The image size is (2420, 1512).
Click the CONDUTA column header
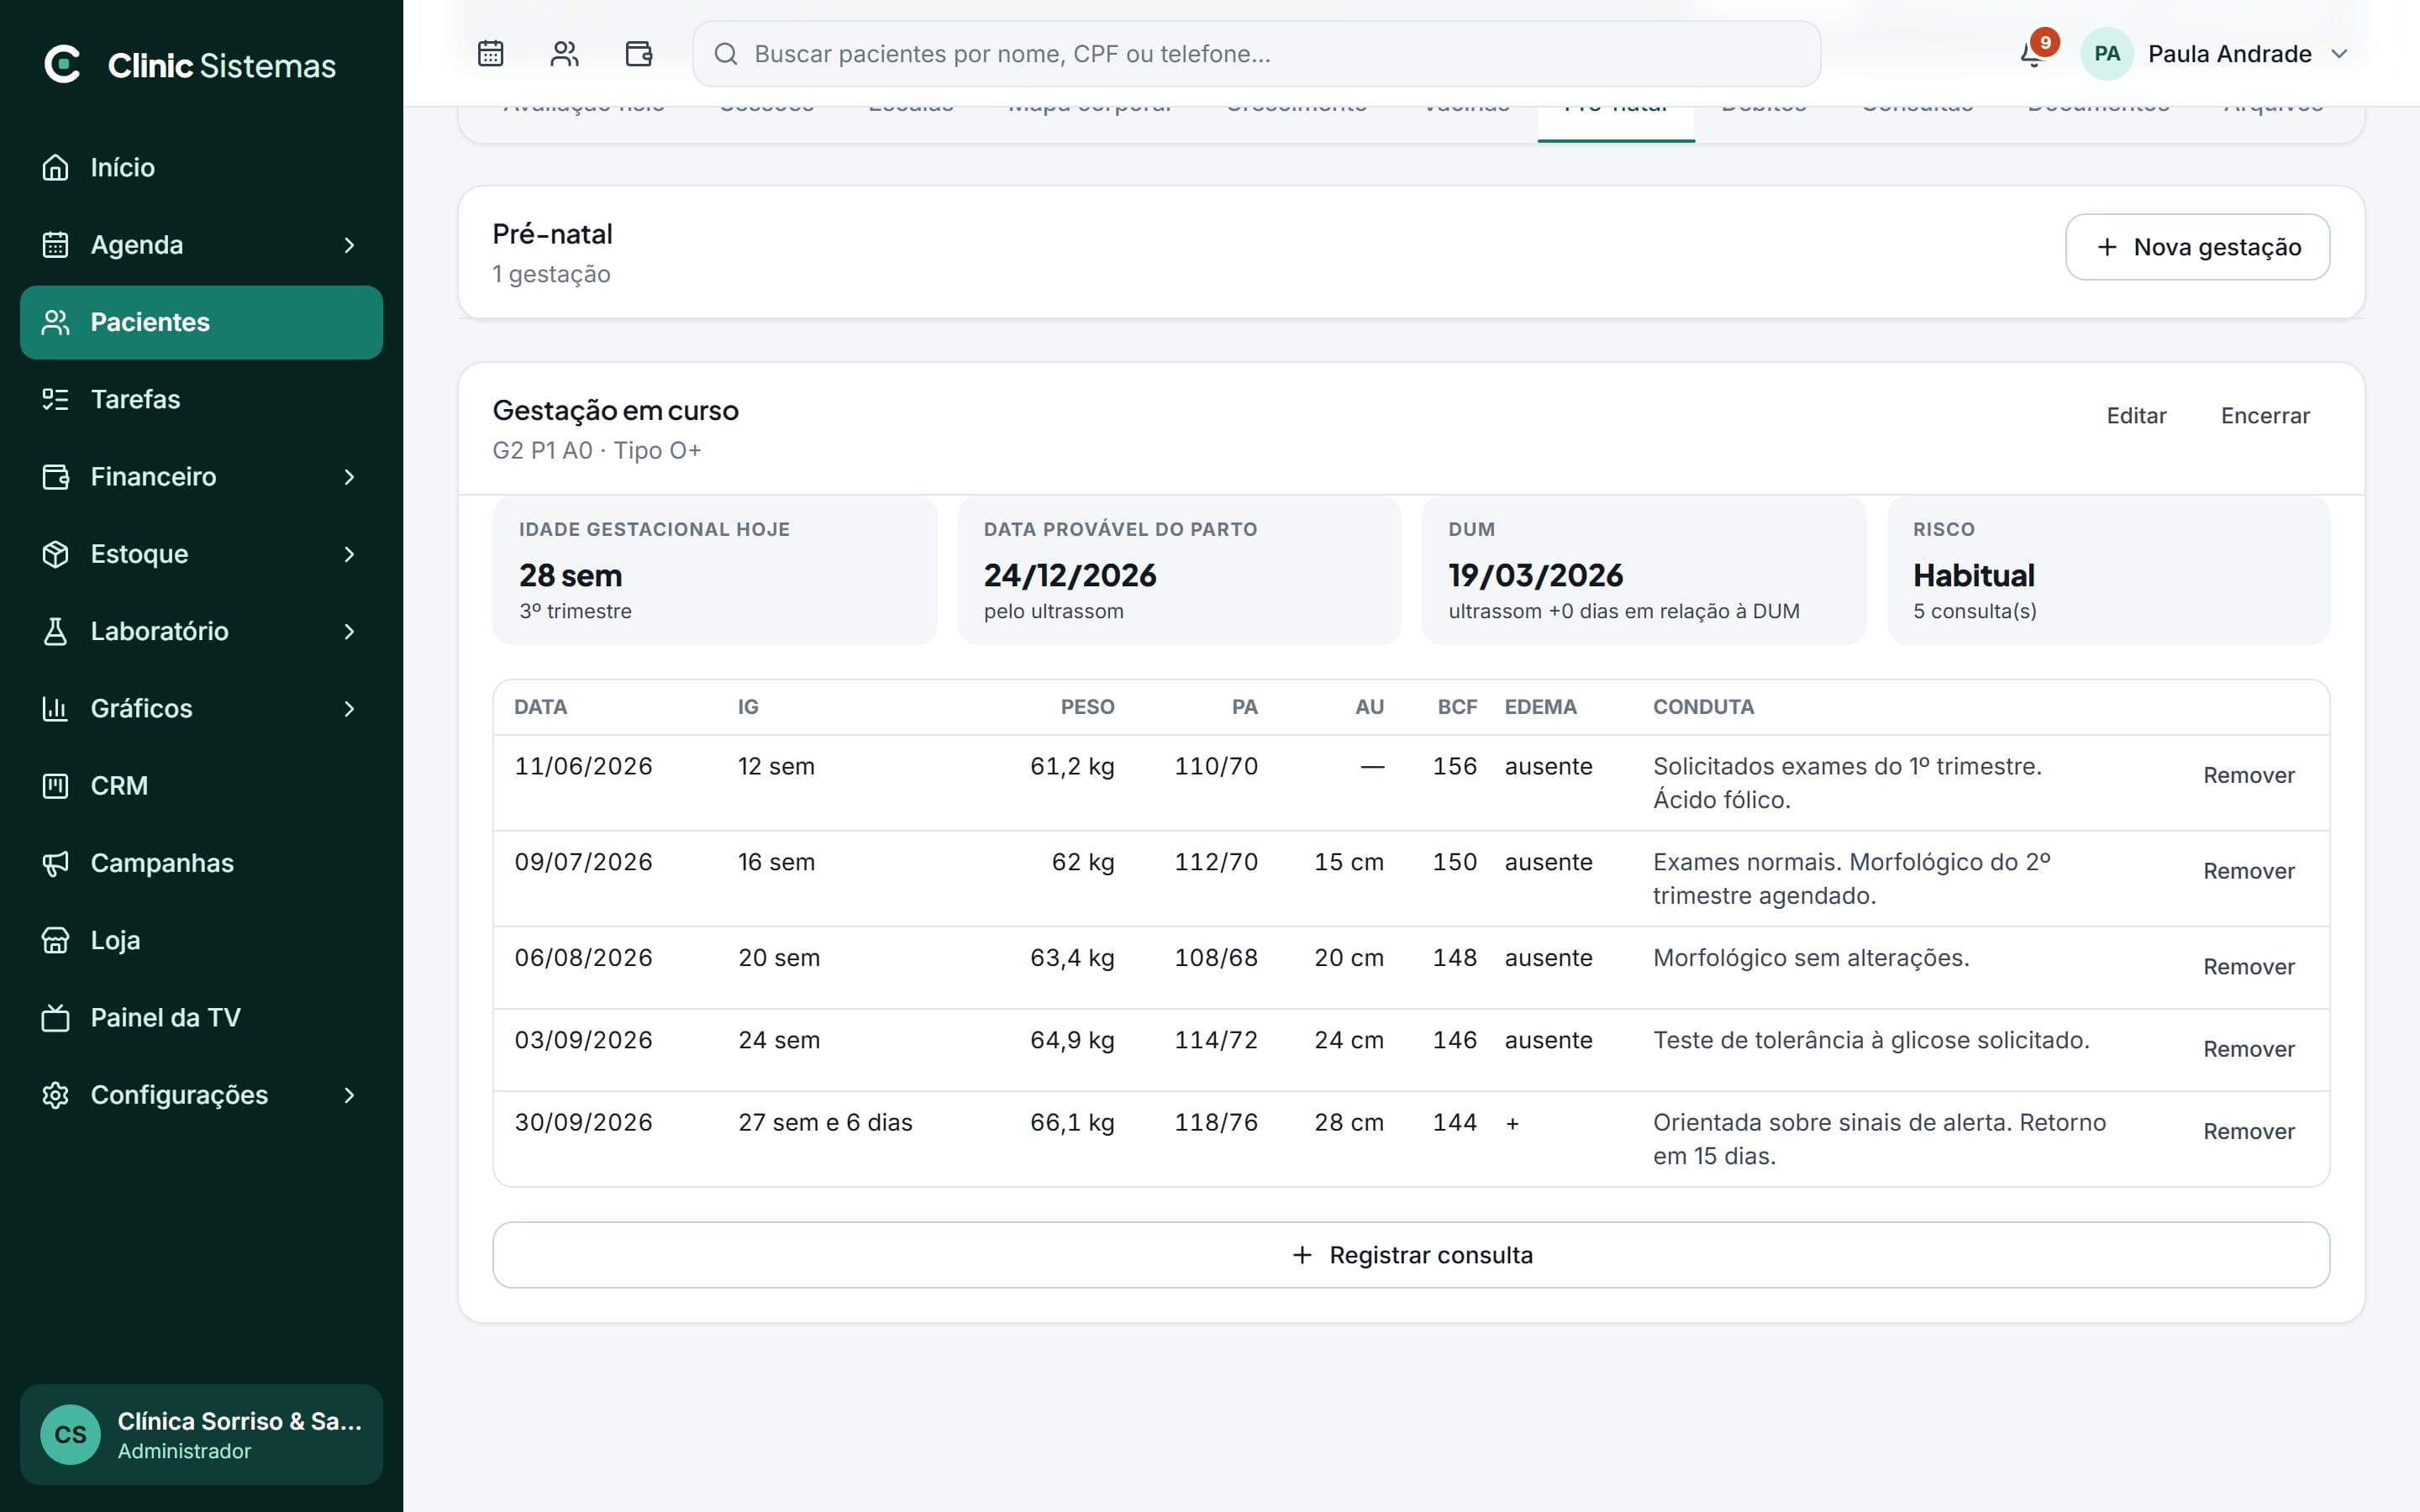tap(1703, 707)
